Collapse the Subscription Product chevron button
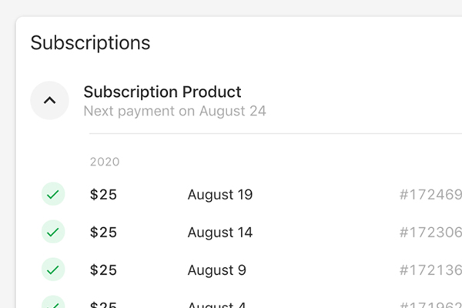This screenshot has height=308, width=462. (x=49, y=101)
